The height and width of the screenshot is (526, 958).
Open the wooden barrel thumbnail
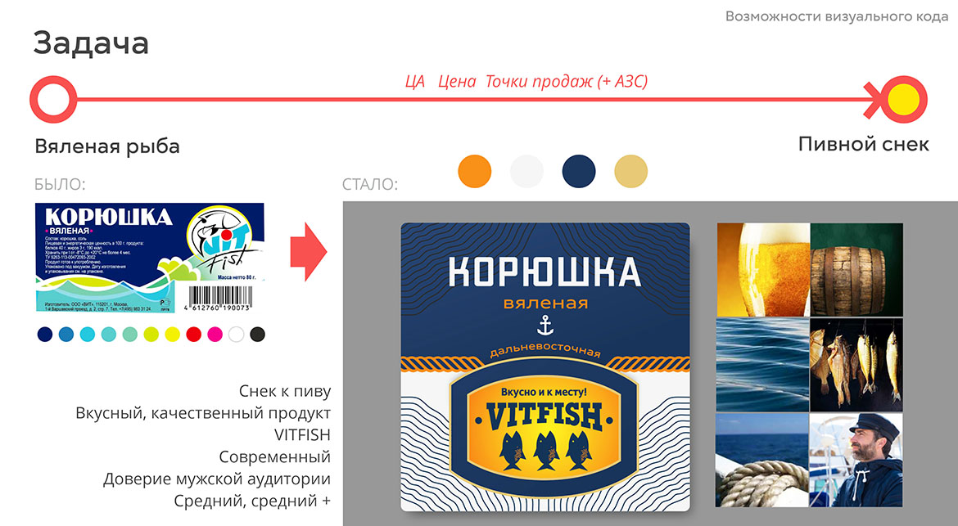pos(856,270)
